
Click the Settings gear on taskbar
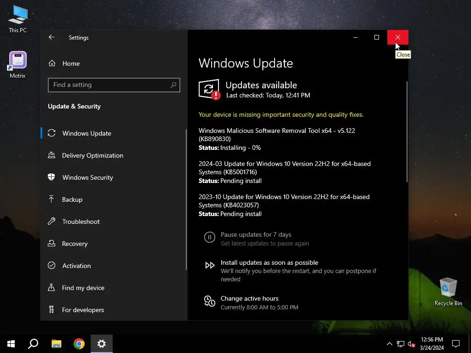tap(102, 344)
